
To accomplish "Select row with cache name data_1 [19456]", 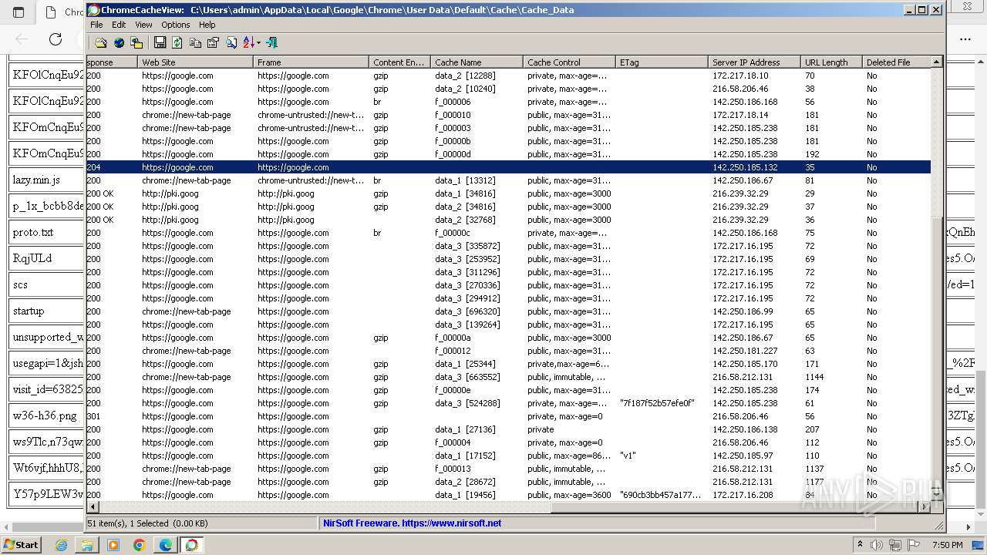I will click(x=508, y=495).
